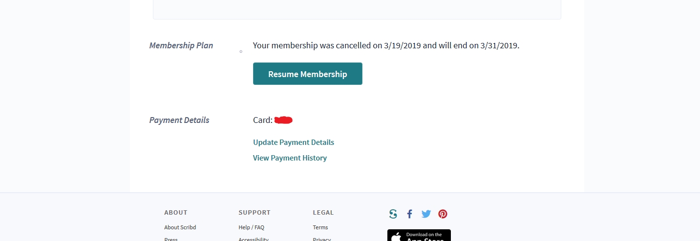The height and width of the screenshot is (241, 700).
Task: Open the Help / FAQ page
Action: [252, 227]
